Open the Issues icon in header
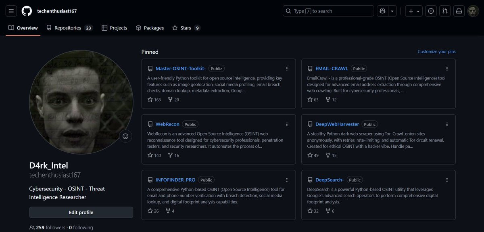The width and height of the screenshot is (484, 232). pyautogui.click(x=431, y=11)
